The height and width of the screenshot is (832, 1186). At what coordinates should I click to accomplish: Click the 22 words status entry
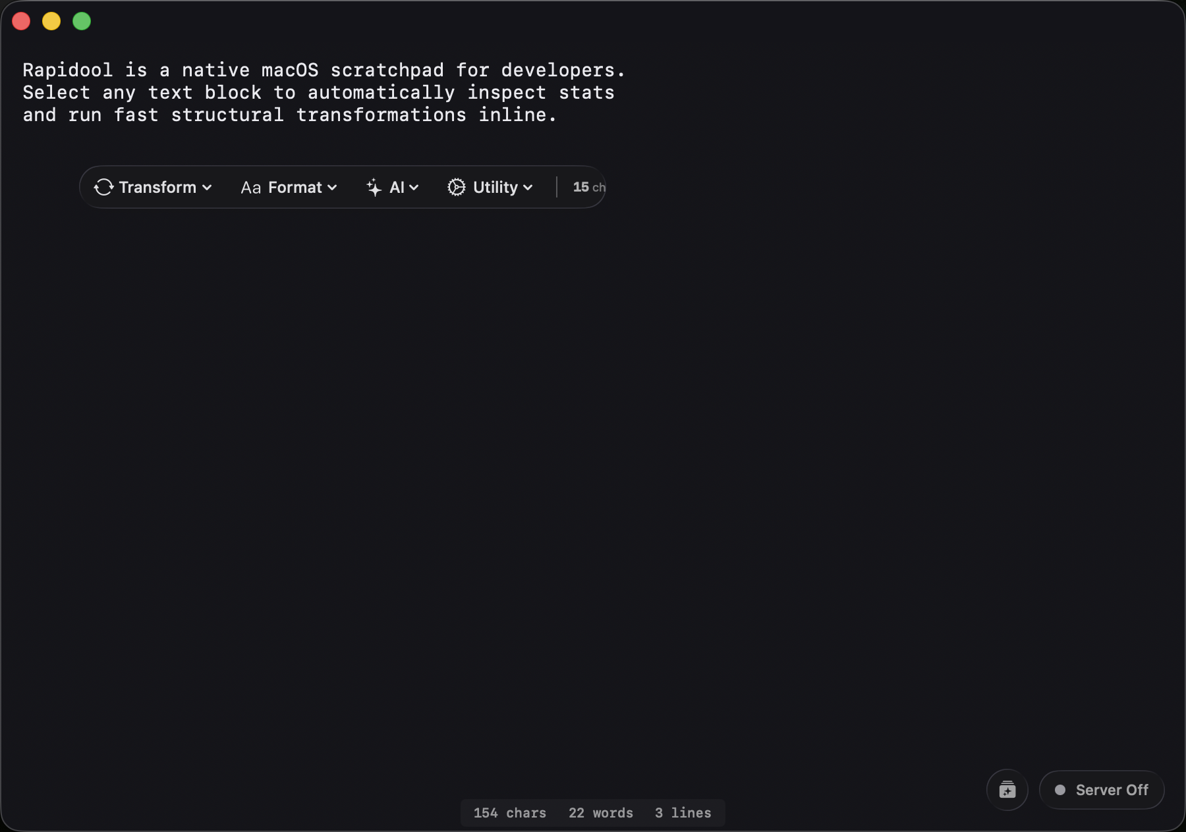point(601,813)
